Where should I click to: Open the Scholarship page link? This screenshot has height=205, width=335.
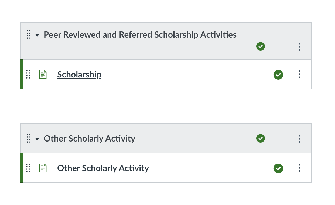tap(79, 75)
